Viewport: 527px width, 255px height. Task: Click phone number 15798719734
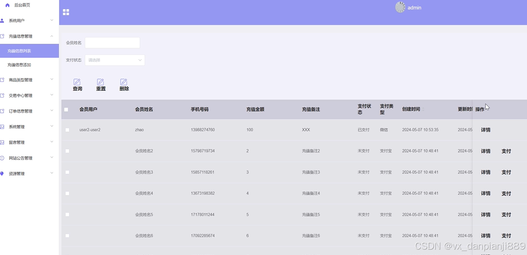tap(203, 151)
